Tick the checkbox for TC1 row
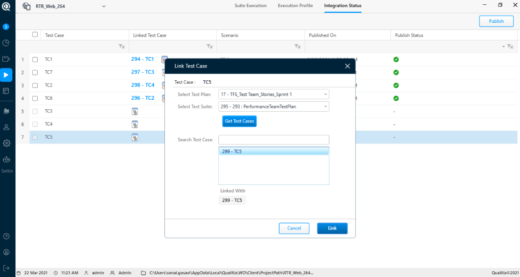The image size is (520, 277). (x=35, y=59)
